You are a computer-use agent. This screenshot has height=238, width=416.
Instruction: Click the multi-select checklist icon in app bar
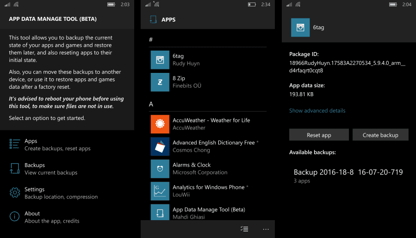245,229
